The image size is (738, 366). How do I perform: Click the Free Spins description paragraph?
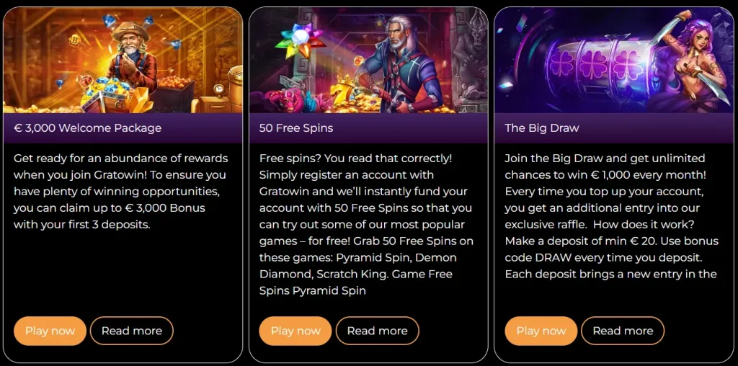click(366, 224)
